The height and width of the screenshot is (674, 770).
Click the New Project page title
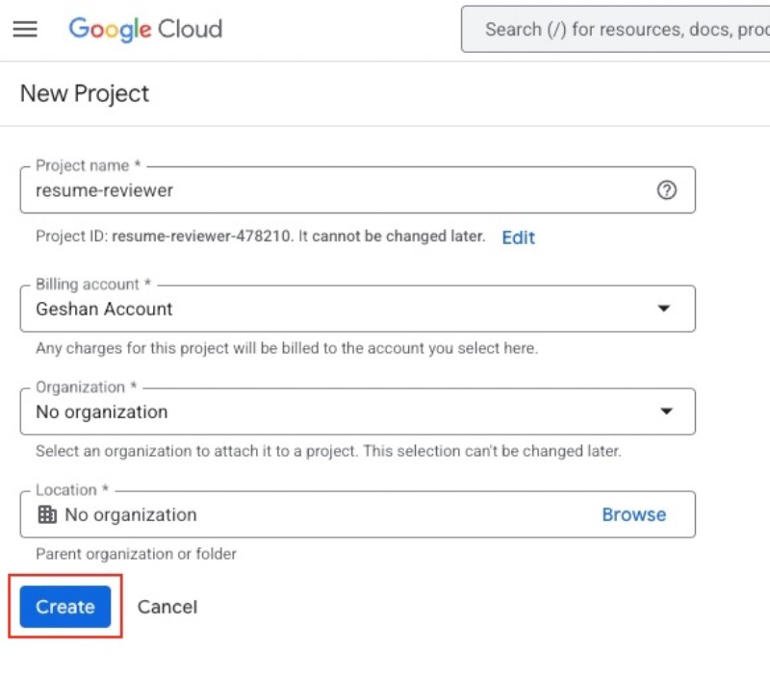(x=84, y=93)
